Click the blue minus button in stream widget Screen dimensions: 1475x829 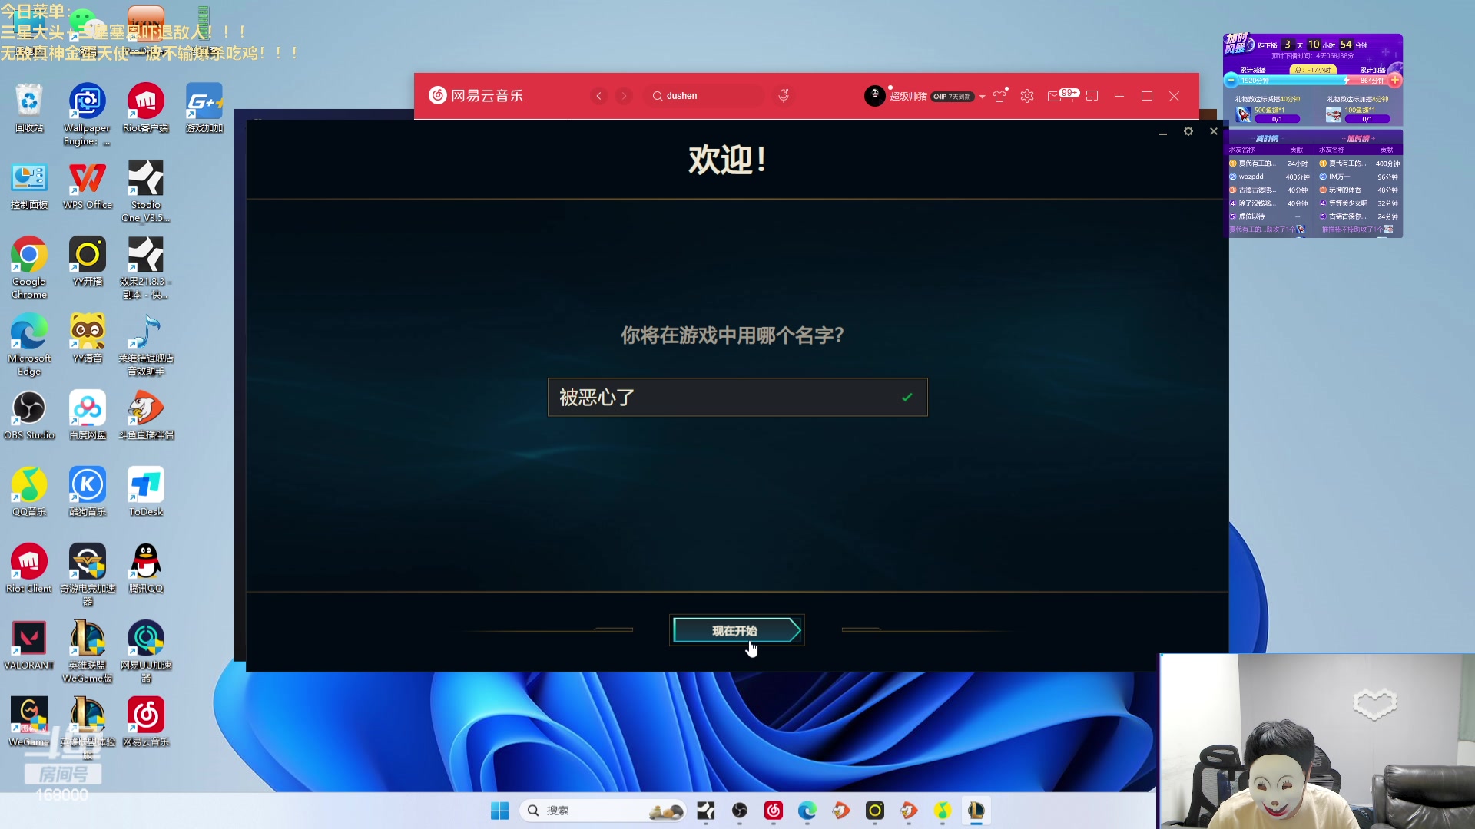click(1231, 80)
